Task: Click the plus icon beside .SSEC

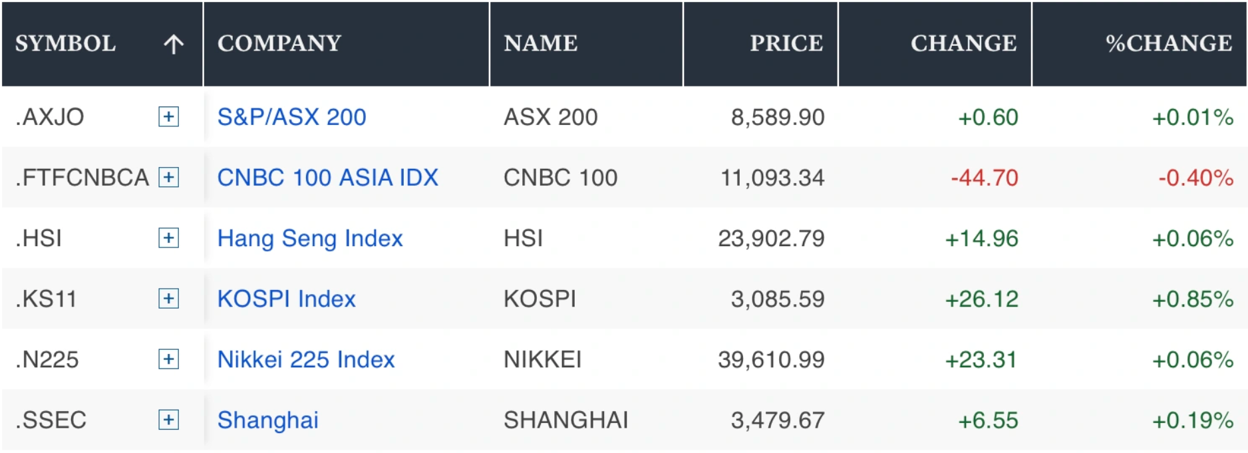Action: click(x=169, y=420)
